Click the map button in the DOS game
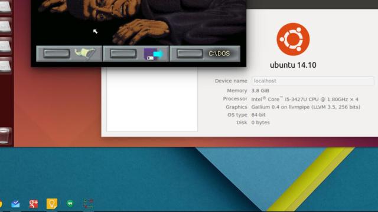The image size is (378, 212). click(69, 54)
